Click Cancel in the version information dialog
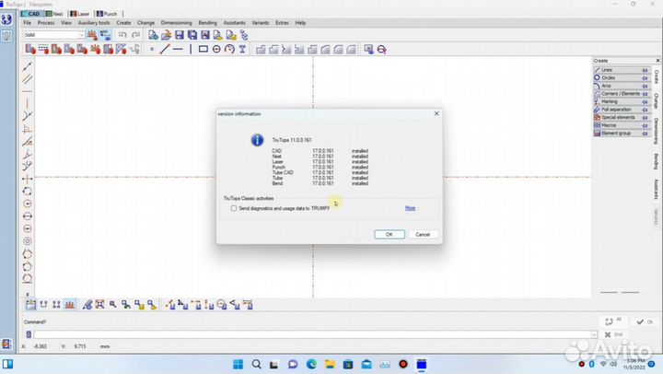Viewport: 663px width, 374px height. [423, 234]
